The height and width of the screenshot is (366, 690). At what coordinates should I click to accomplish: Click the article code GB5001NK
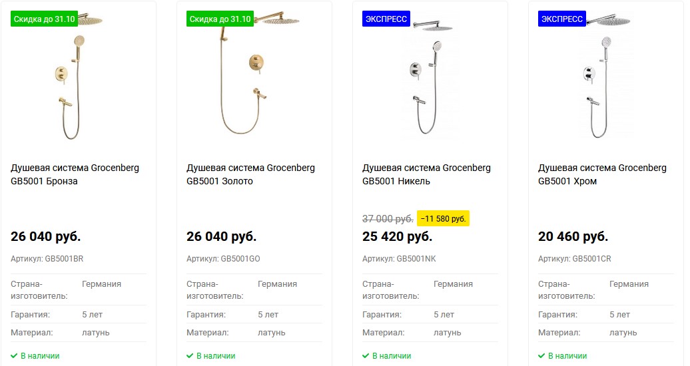click(416, 258)
